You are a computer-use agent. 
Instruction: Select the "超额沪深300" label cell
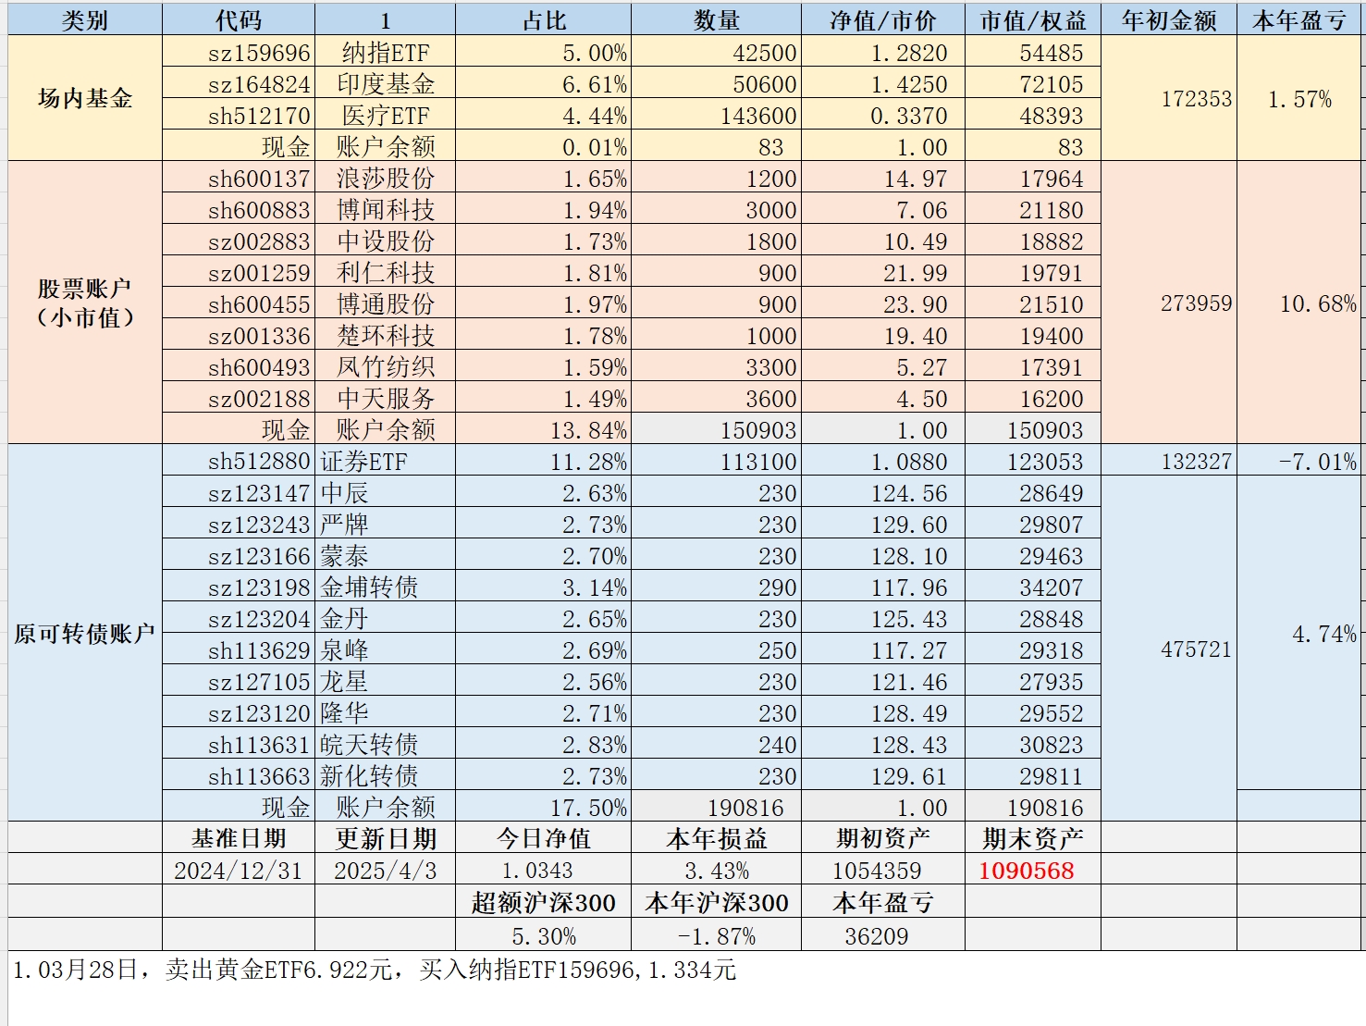point(543,903)
